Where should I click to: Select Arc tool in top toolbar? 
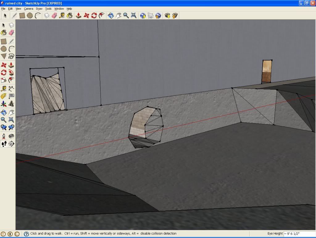click(x=38, y=15)
